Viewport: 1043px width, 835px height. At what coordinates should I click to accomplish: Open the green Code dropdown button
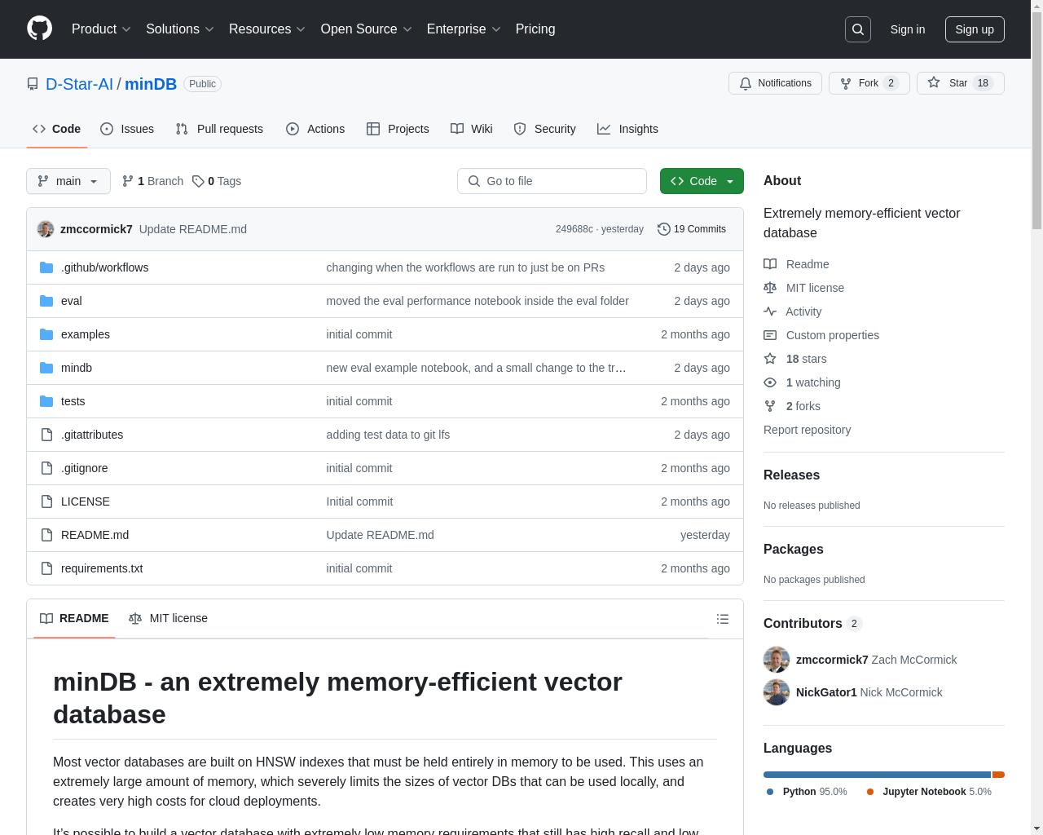tap(702, 181)
